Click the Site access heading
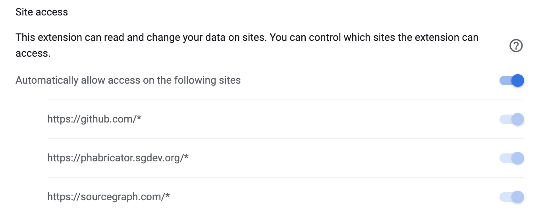The height and width of the screenshot is (222, 536). (42, 12)
